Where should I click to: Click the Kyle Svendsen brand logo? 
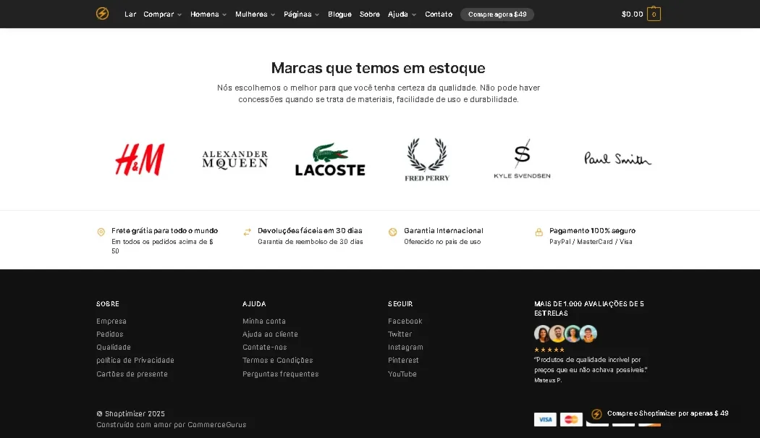coord(522,159)
